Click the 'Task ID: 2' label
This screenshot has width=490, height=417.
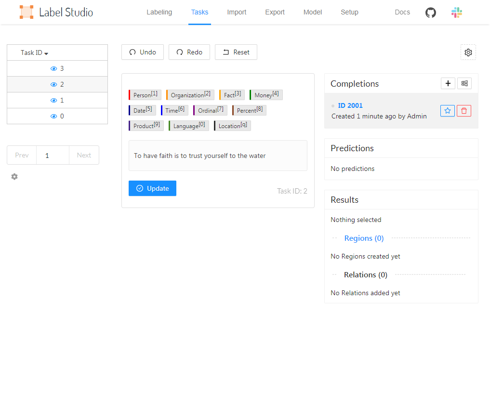292,191
